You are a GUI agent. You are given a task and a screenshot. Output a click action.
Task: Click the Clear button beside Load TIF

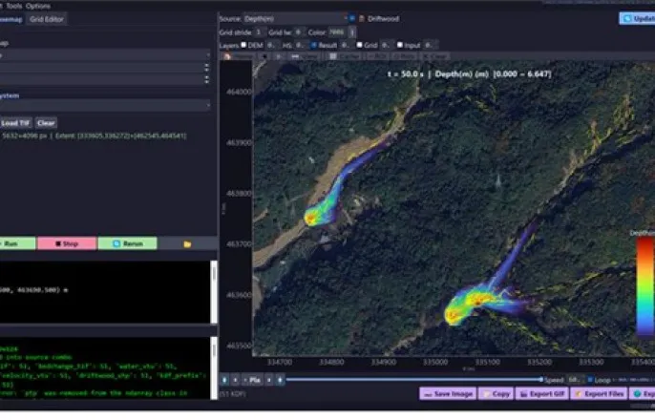coord(46,123)
